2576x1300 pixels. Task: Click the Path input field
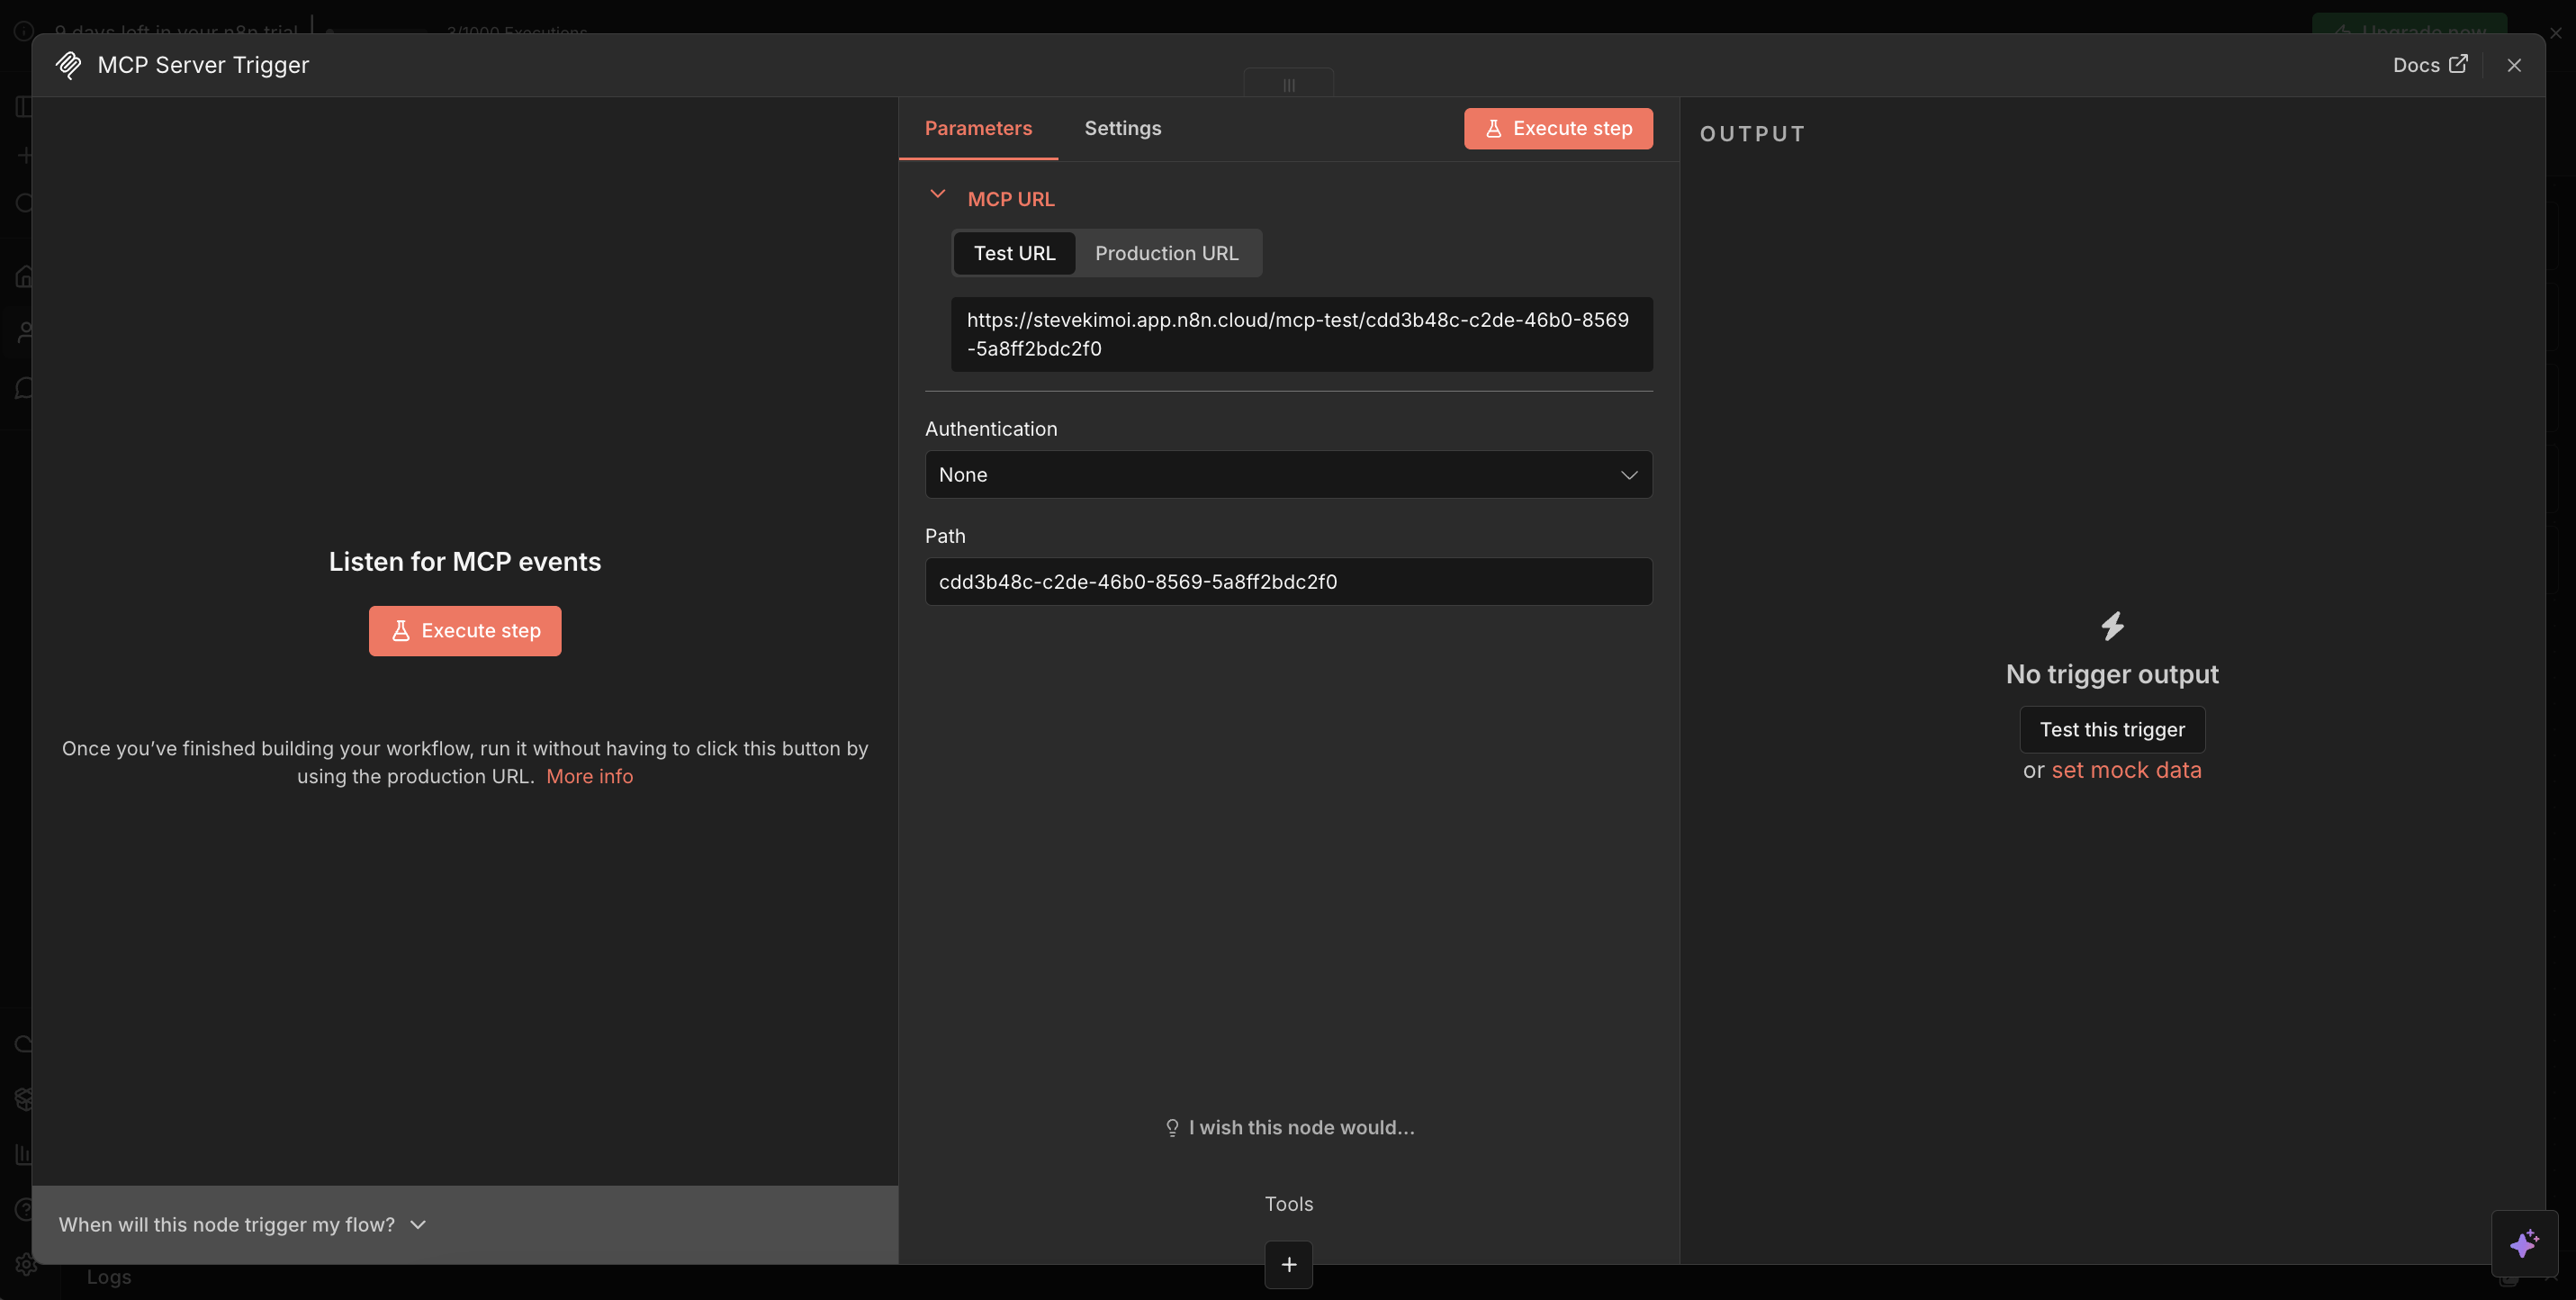coord(1288,581)
